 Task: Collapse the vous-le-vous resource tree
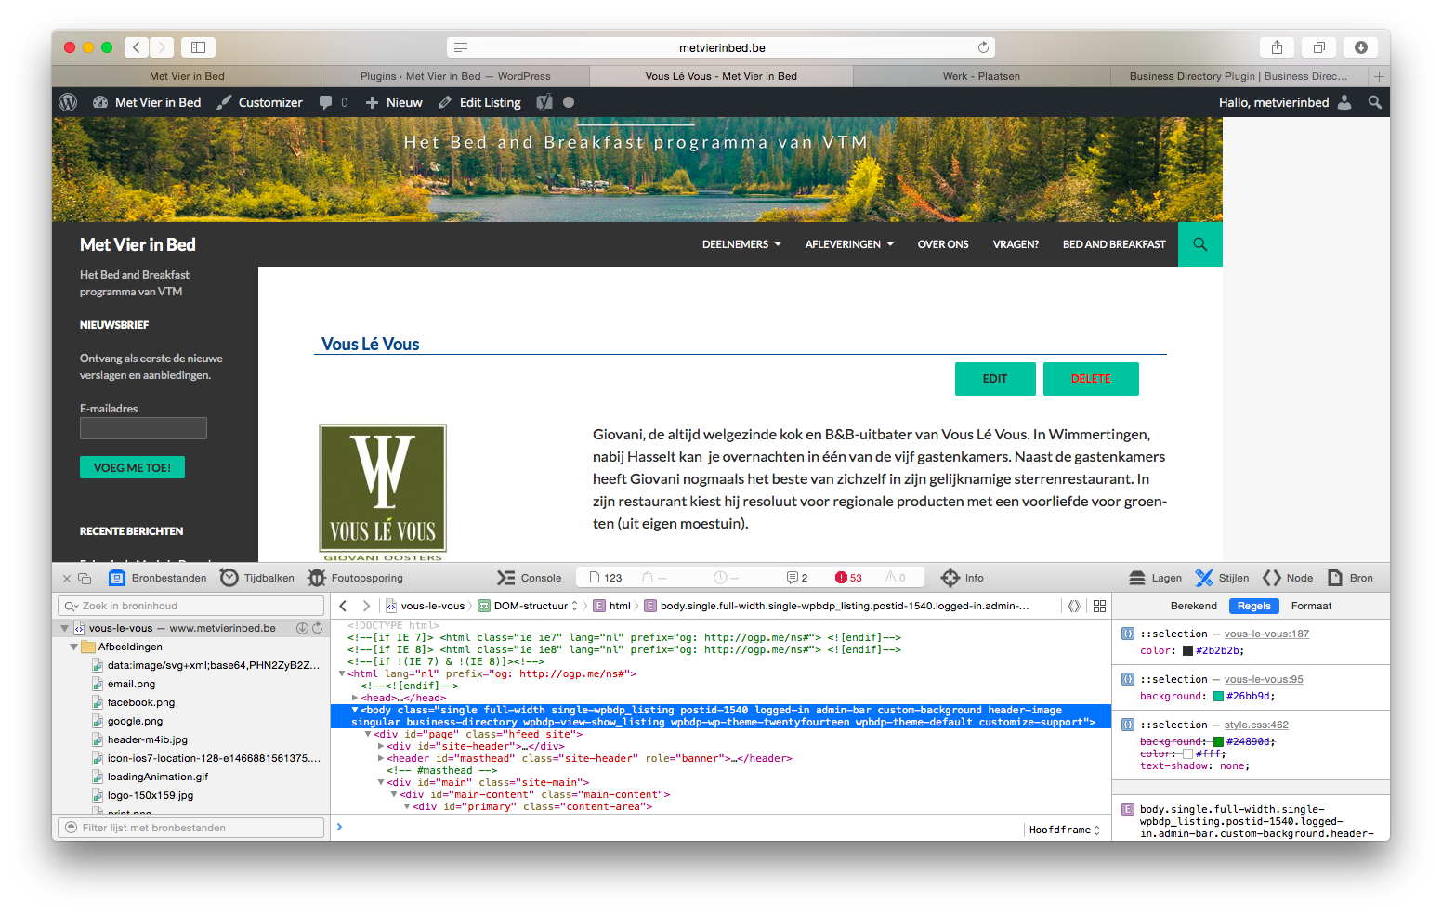coord(64,628)
